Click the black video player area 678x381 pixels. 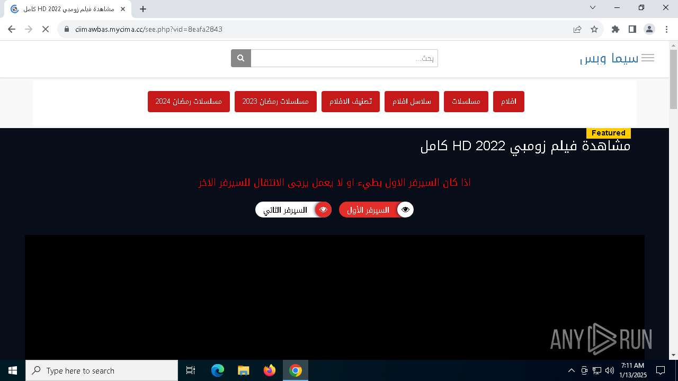[335, 297]
